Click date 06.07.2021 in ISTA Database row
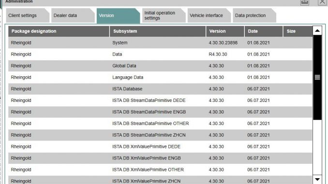The width and height of the screenshot is (328, 184). (258, 89)
